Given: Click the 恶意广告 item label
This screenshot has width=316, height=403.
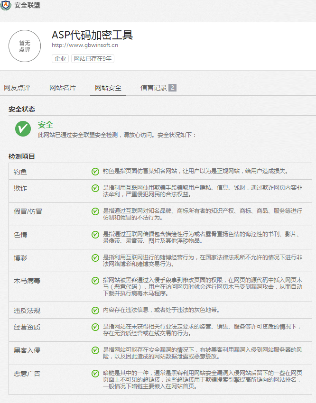Looking at the screenshot, I should (27, 374).
